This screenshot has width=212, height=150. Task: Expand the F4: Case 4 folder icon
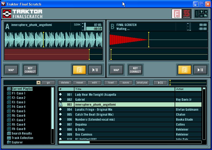[9, 107]
